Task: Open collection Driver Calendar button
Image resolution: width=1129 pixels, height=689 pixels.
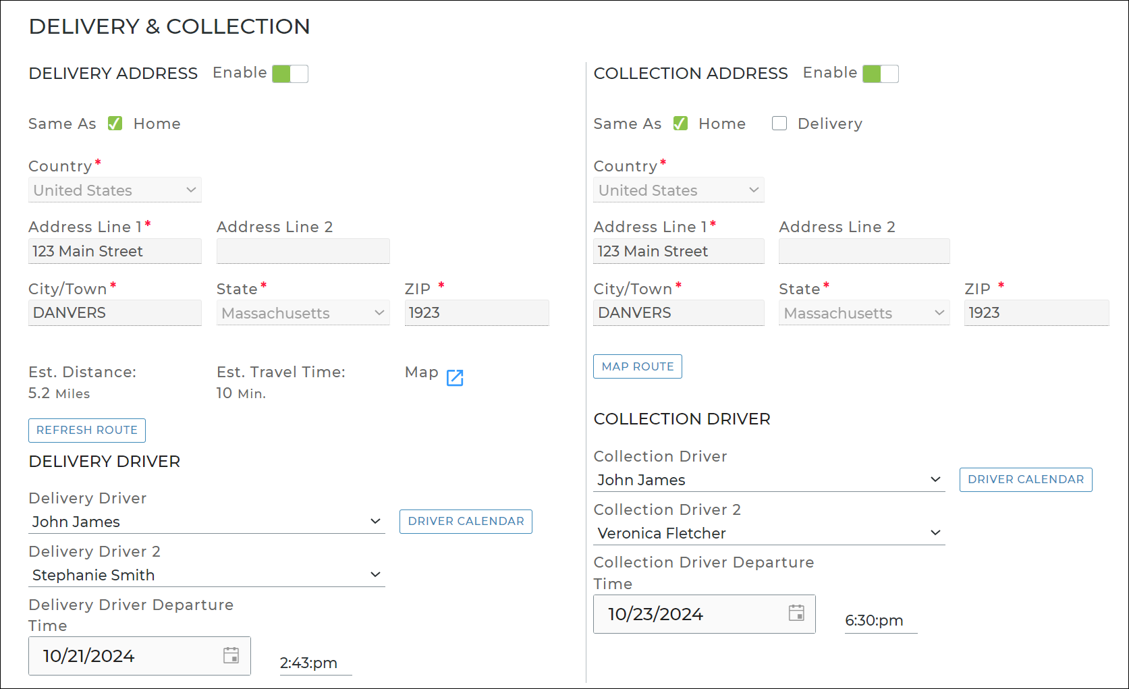Action: point(1025,480)
